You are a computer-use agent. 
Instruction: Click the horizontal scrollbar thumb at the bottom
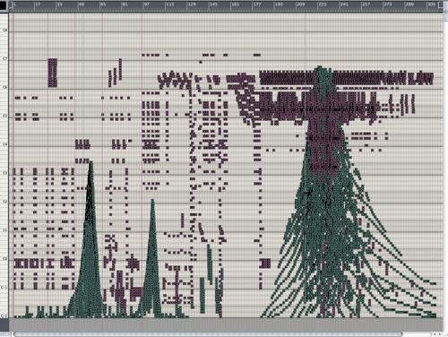pos(208,334)
